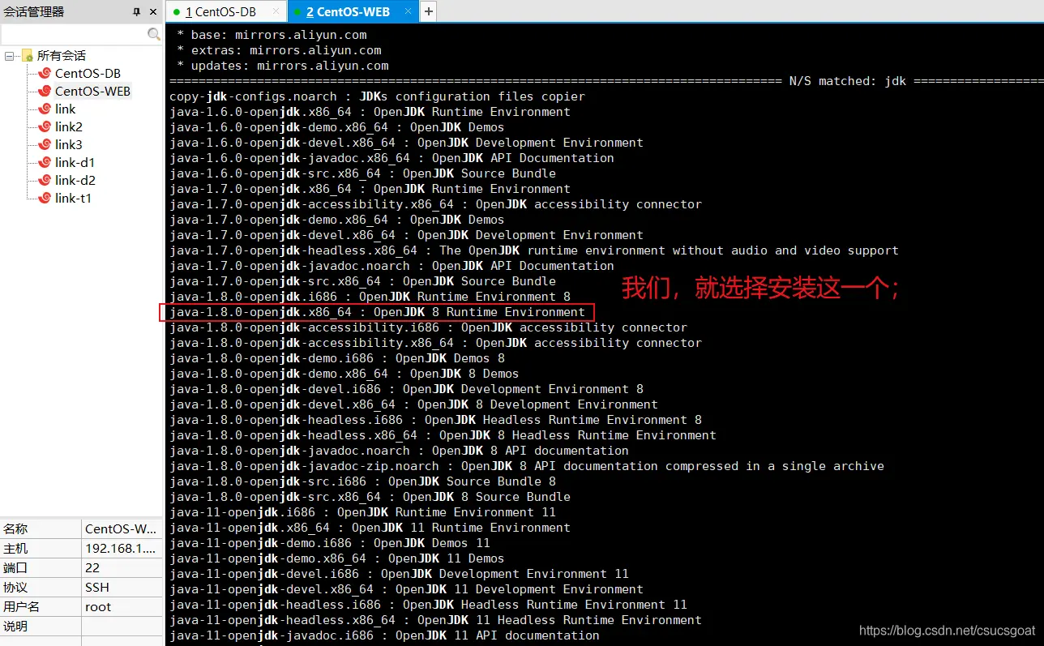This screenshot has height=646, width=1044.
Task: Pin the 会话管理器 panel with the pushpin icon
Action: (x=136, y=12)
